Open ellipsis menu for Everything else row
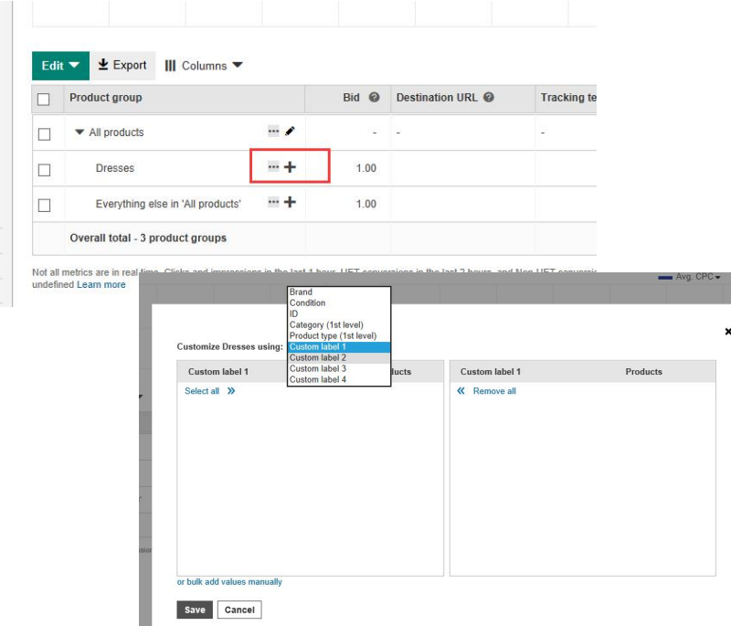731x626 pixels. coord(273,203)
